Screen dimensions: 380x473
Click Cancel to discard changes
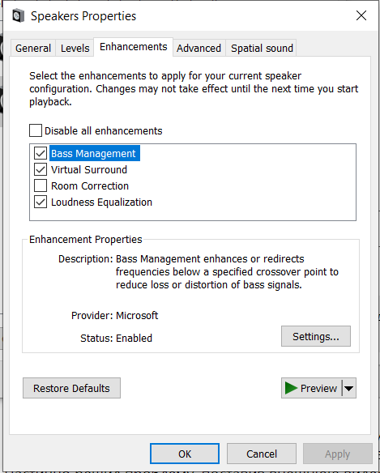[x=262, y=454]
